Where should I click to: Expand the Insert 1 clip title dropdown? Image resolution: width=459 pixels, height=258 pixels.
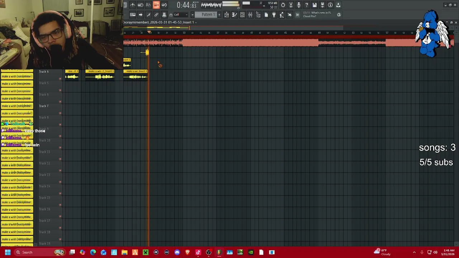(x=196, y=22)
